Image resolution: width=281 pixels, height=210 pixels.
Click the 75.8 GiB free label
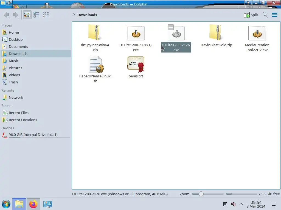[269, 194]
